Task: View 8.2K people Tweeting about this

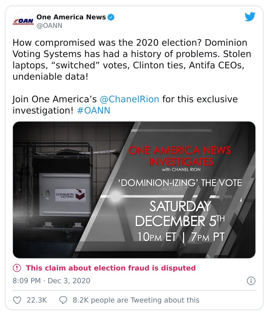Action: [136, 300]
